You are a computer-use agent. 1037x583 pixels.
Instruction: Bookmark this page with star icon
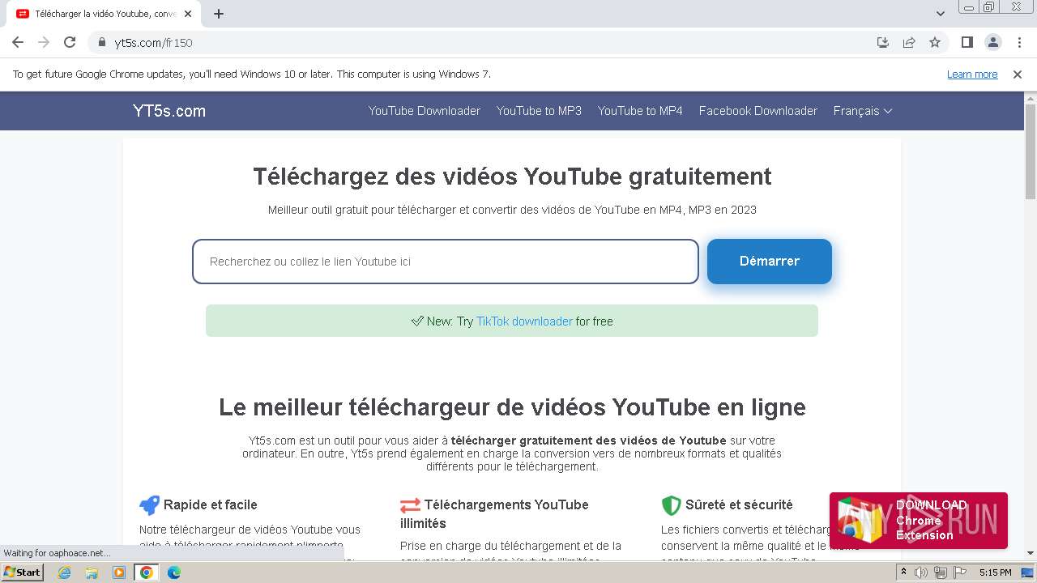935,42
